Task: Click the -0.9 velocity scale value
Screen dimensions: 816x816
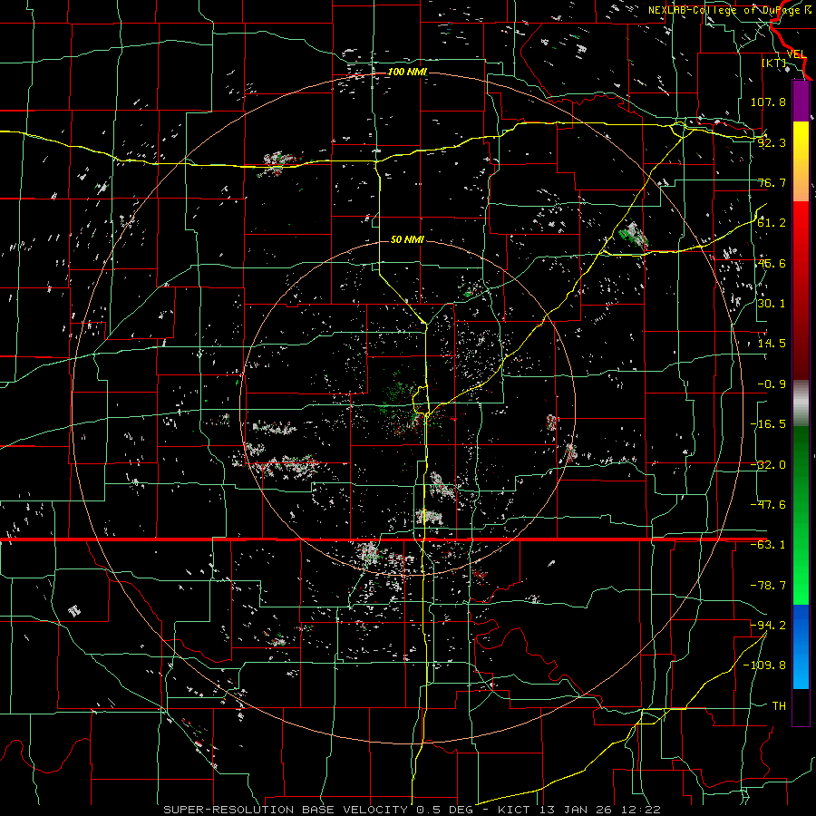Action: tap(772, 384)
